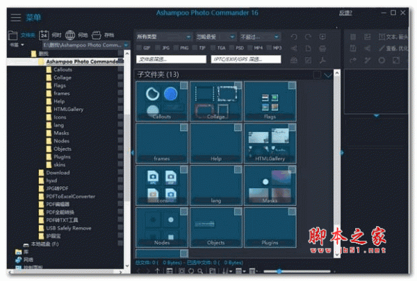
Task: Collapse the 子文件夹 (13) section chevron
Action: tap(329, 75)
